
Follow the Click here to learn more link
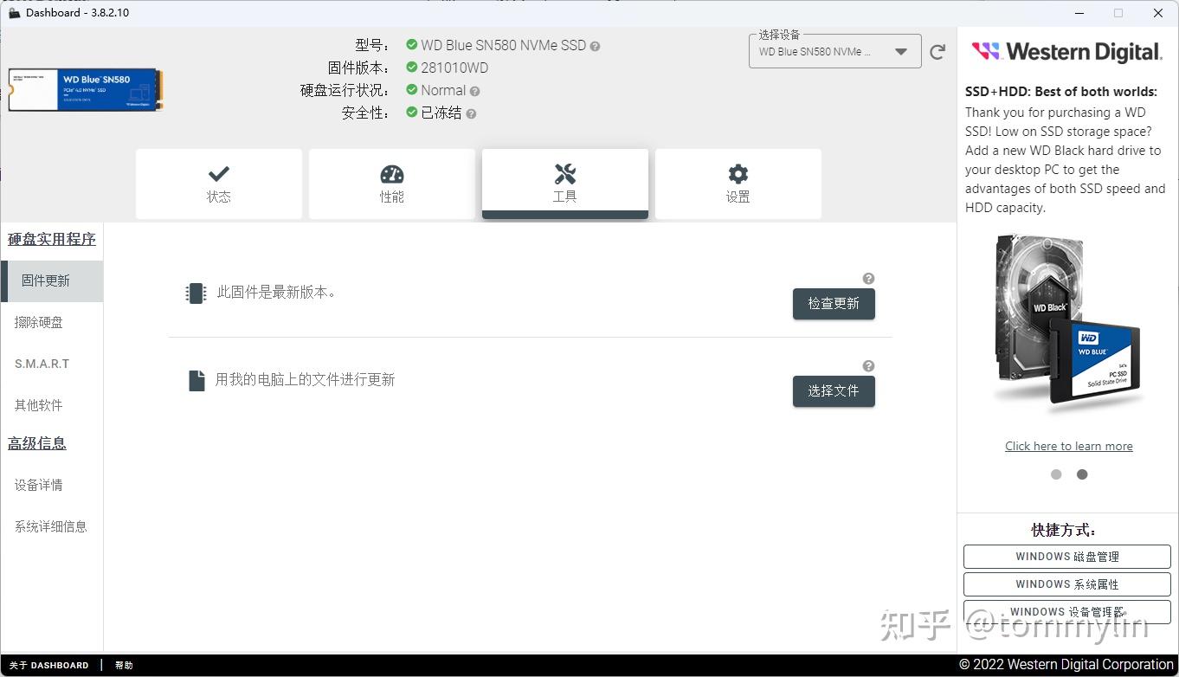pos(1069,447)
